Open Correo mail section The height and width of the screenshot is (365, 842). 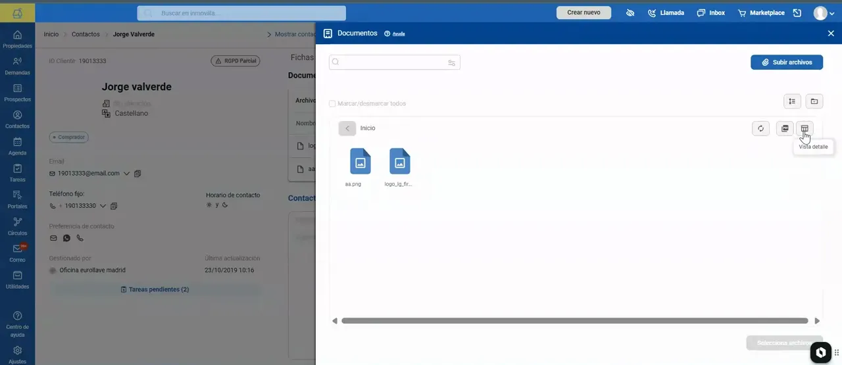click(17, 253)
